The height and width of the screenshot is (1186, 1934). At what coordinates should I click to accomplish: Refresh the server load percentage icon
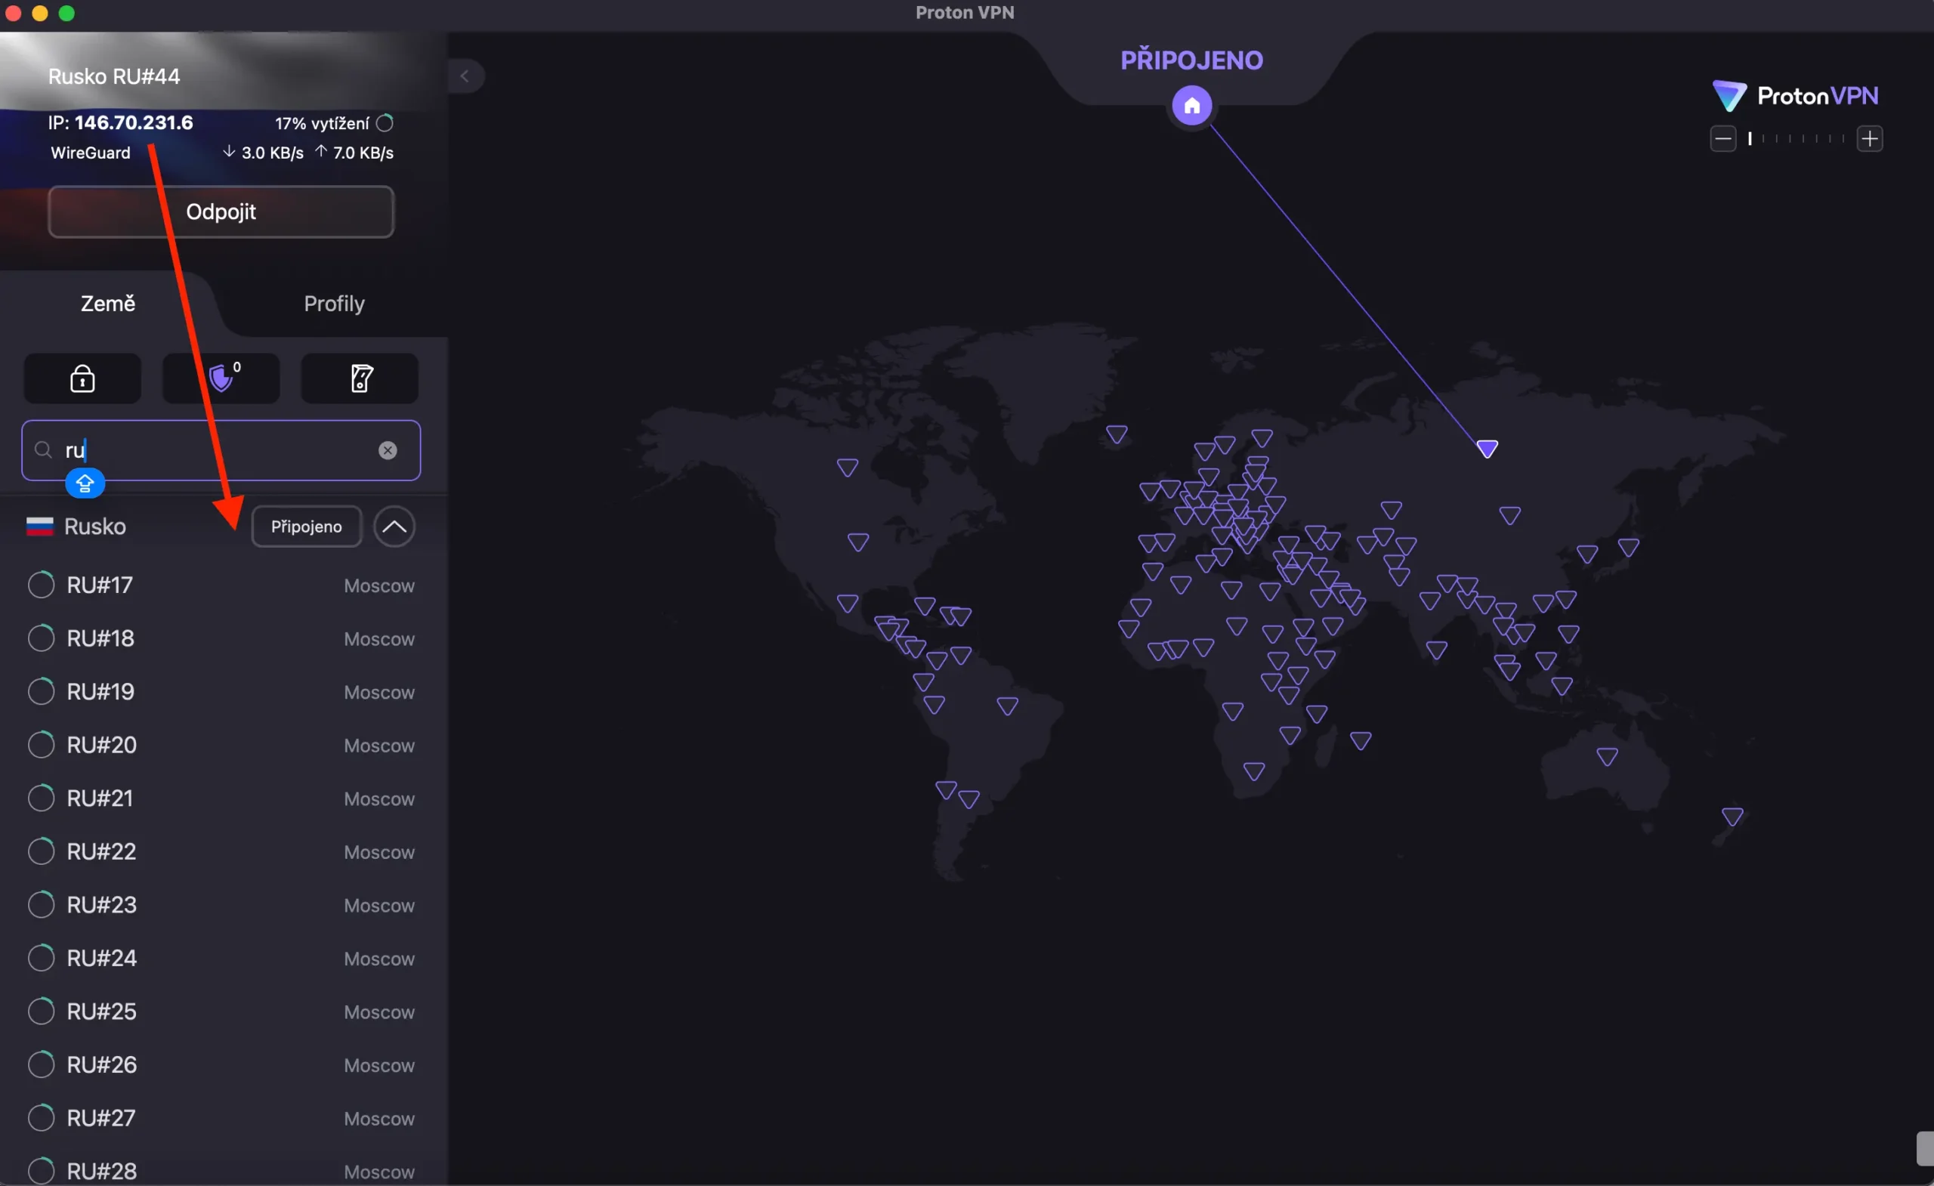383,122
